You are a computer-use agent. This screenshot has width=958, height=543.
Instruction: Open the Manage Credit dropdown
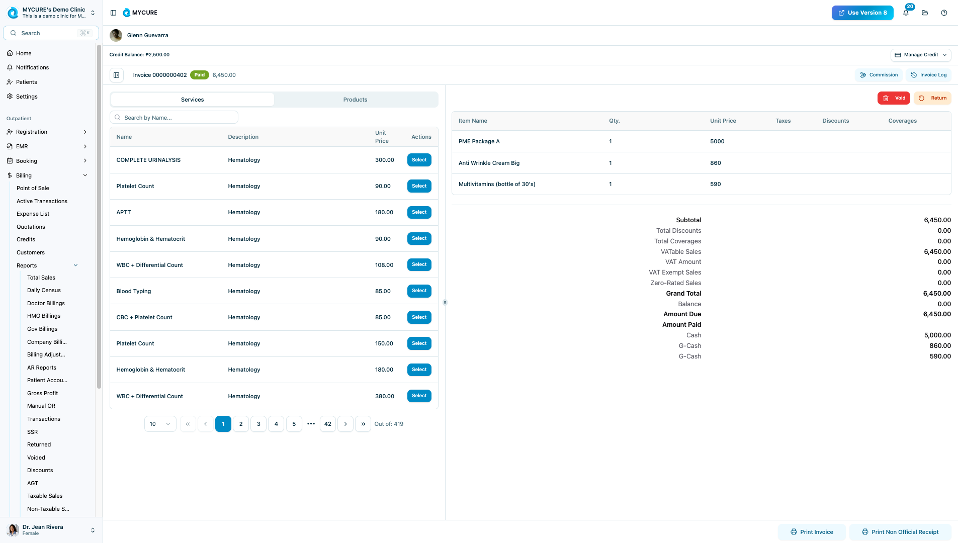pyautogui.click(x=920, y=55)
